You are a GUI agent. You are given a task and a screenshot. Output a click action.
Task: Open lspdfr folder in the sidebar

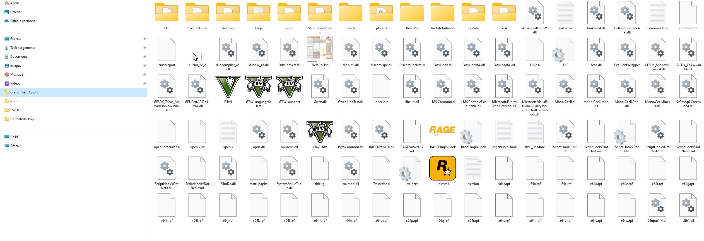(15, 101)
